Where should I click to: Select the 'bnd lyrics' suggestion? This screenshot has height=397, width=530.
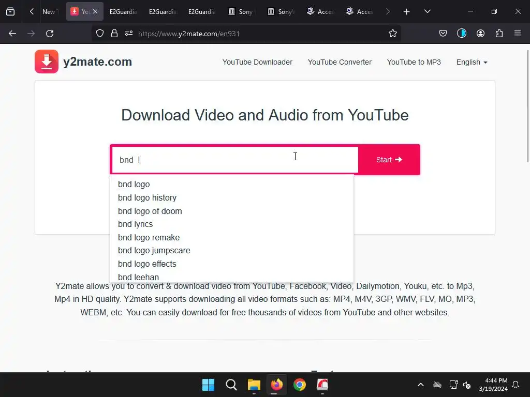pyautogui.click(x=135, y=224)
